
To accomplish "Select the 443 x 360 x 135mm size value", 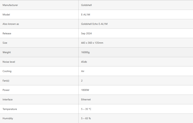I will coord(92,43).
